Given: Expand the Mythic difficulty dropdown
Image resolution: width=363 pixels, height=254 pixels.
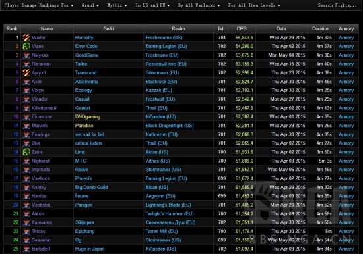Looking at the screenshot, I should pyautogui.click(x=117, y=5).
